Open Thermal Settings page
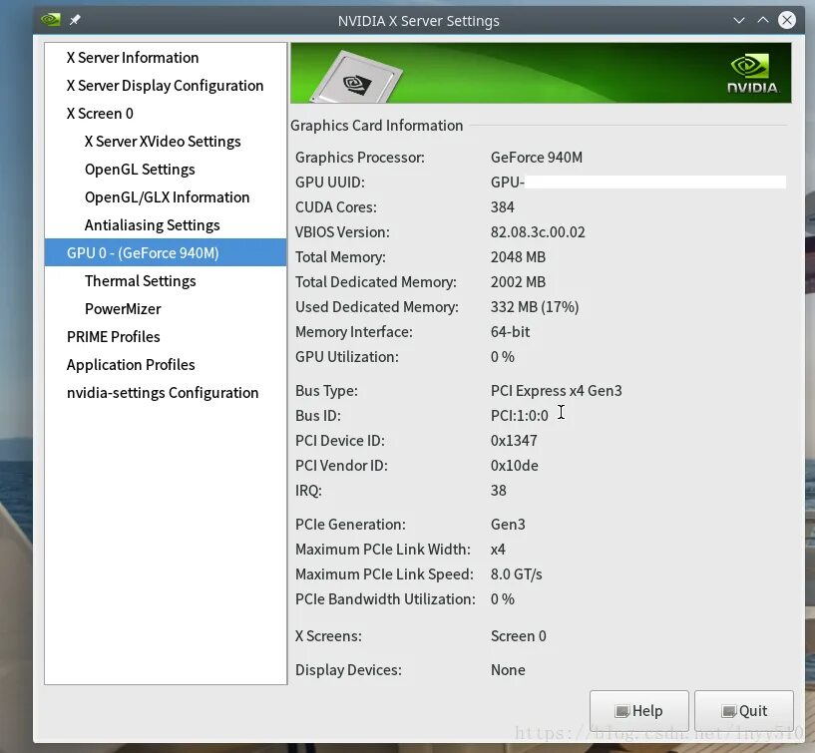 tap(140, 280)
